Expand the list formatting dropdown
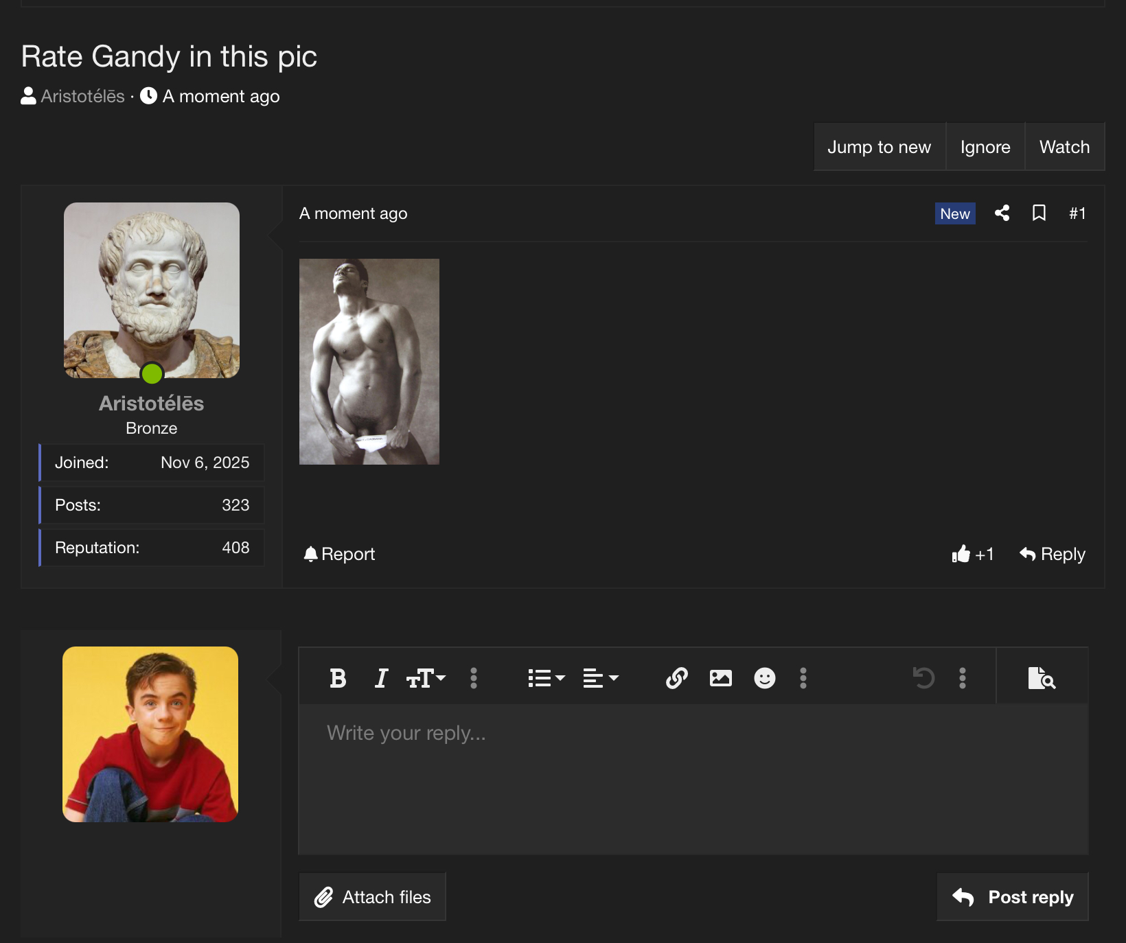 pos(546,678)
